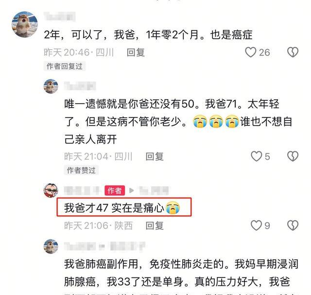The width and height of the screenshot is (311, 295).
Task: Tap broken heart on the 21:04 reply
Action: pyautogui.click(x=293, y=156)
